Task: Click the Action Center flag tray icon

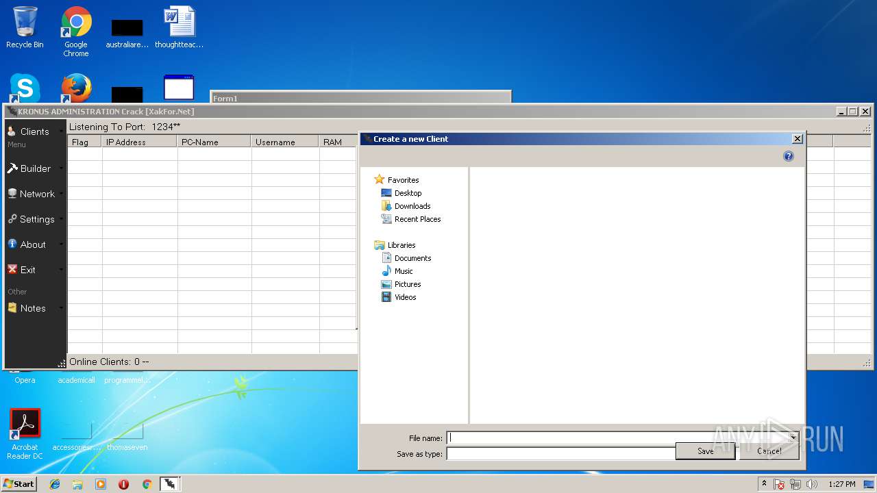Action: tap(779, 484)
